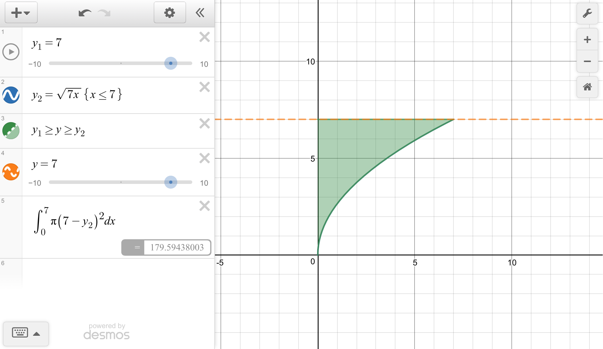603x349 pixels.
Task: Play the y1 slider animation
Action: 11,52
